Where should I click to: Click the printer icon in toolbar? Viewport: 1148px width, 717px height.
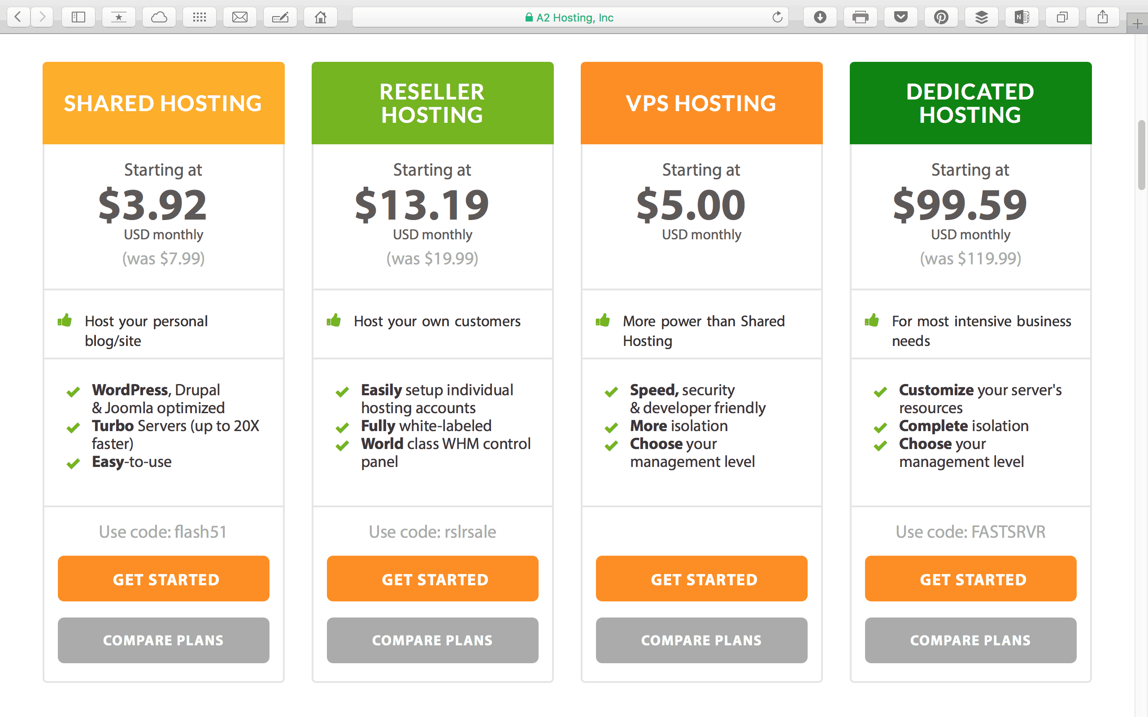pos(860,17)
